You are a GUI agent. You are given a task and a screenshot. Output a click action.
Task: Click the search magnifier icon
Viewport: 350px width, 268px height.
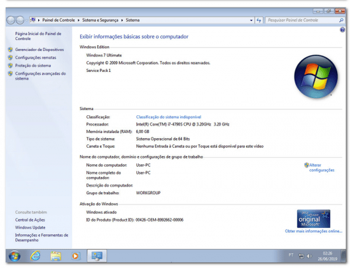(341, 20)
